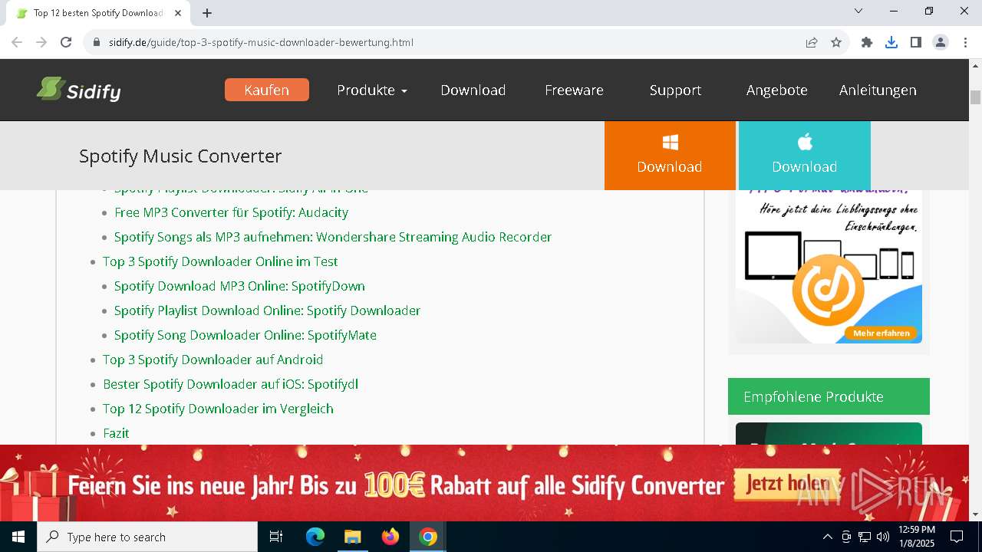Click the taskbar clock
Image resolution: width=982 pixels, height=552 pixels.
[x=917, y=537]
